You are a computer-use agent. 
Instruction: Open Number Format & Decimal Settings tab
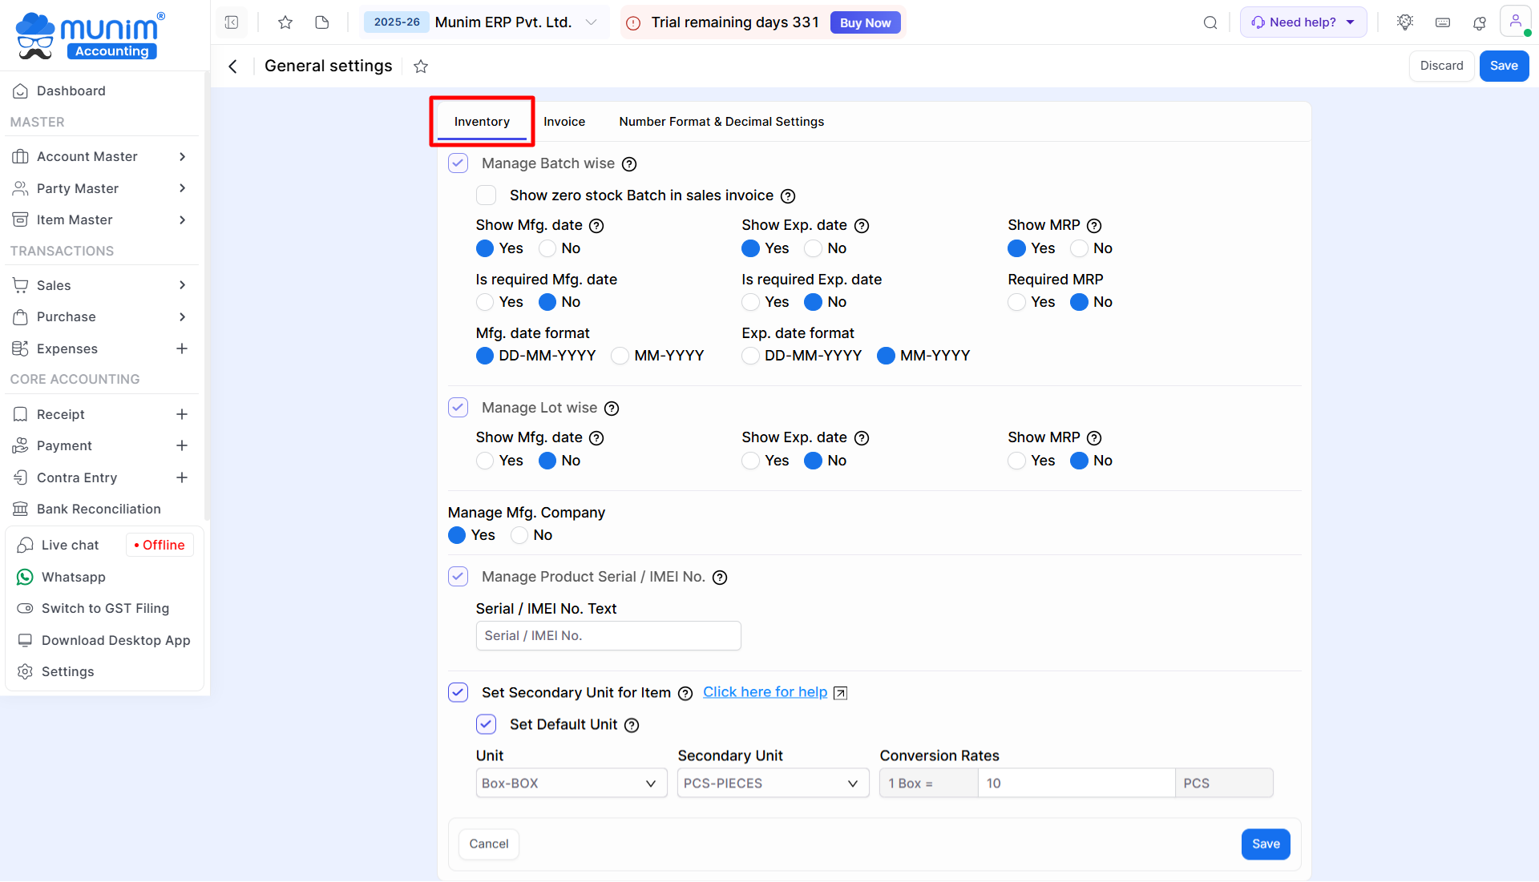(721, 122)
